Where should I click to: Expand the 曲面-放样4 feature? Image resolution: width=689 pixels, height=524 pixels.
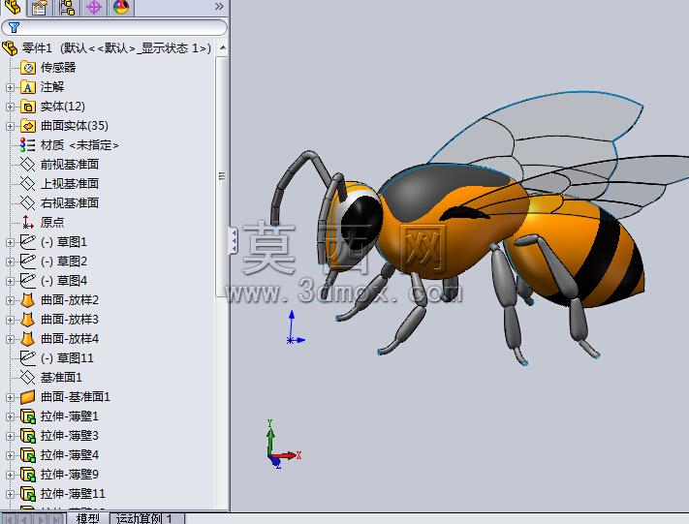10,339
